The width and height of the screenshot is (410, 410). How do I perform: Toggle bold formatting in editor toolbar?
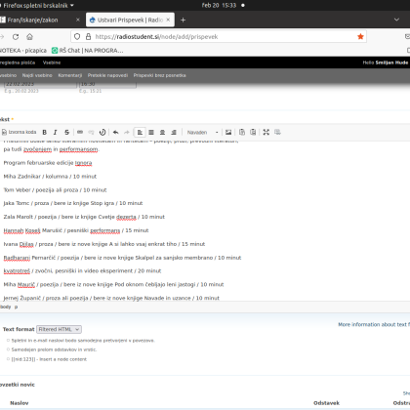click(x=45, y=132)
